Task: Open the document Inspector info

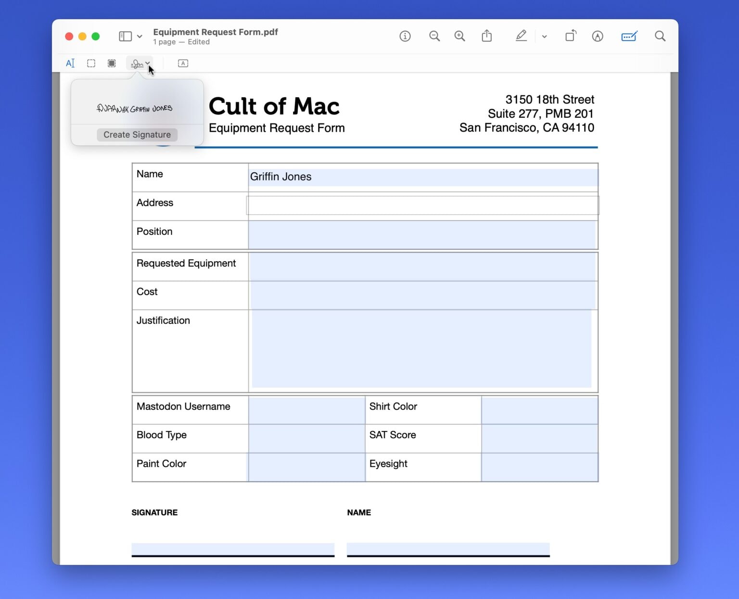Action: [405, 36]
